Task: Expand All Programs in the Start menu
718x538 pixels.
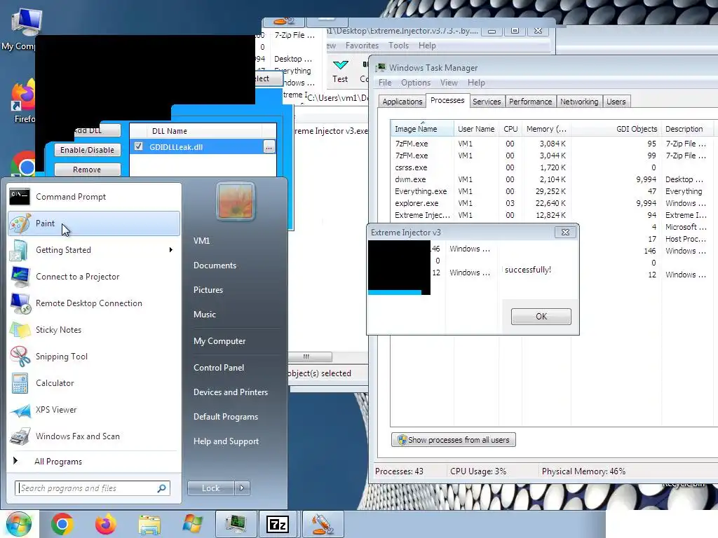Action: click(x=58, y=462)
